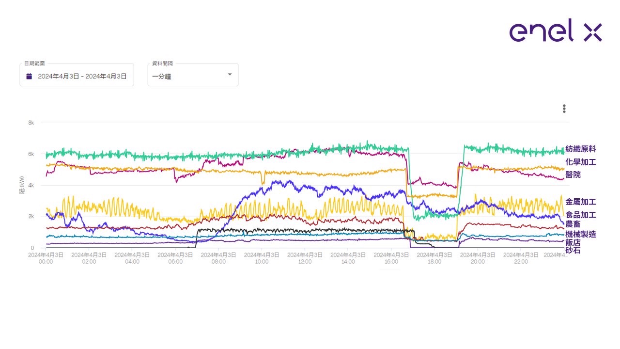Click the Enel X logo
620x349 pixels.
555,31
